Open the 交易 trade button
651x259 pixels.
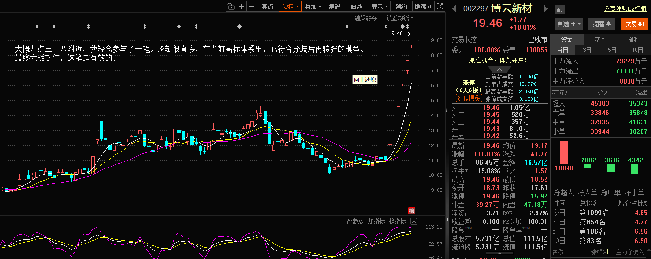635,24
